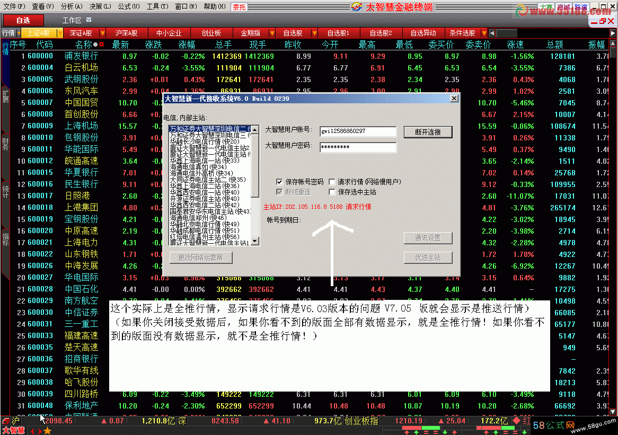Click the 指标 side panel tab
Viewport: 618px width, 435px height.
[5, 239]
